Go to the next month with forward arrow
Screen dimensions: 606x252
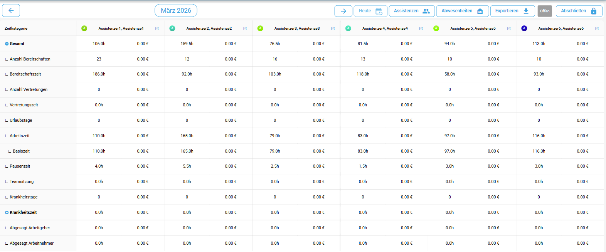(x=343, y=11)
